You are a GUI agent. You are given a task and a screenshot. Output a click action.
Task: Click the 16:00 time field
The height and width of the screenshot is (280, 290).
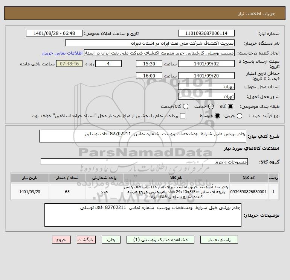(x=149, y=76)
